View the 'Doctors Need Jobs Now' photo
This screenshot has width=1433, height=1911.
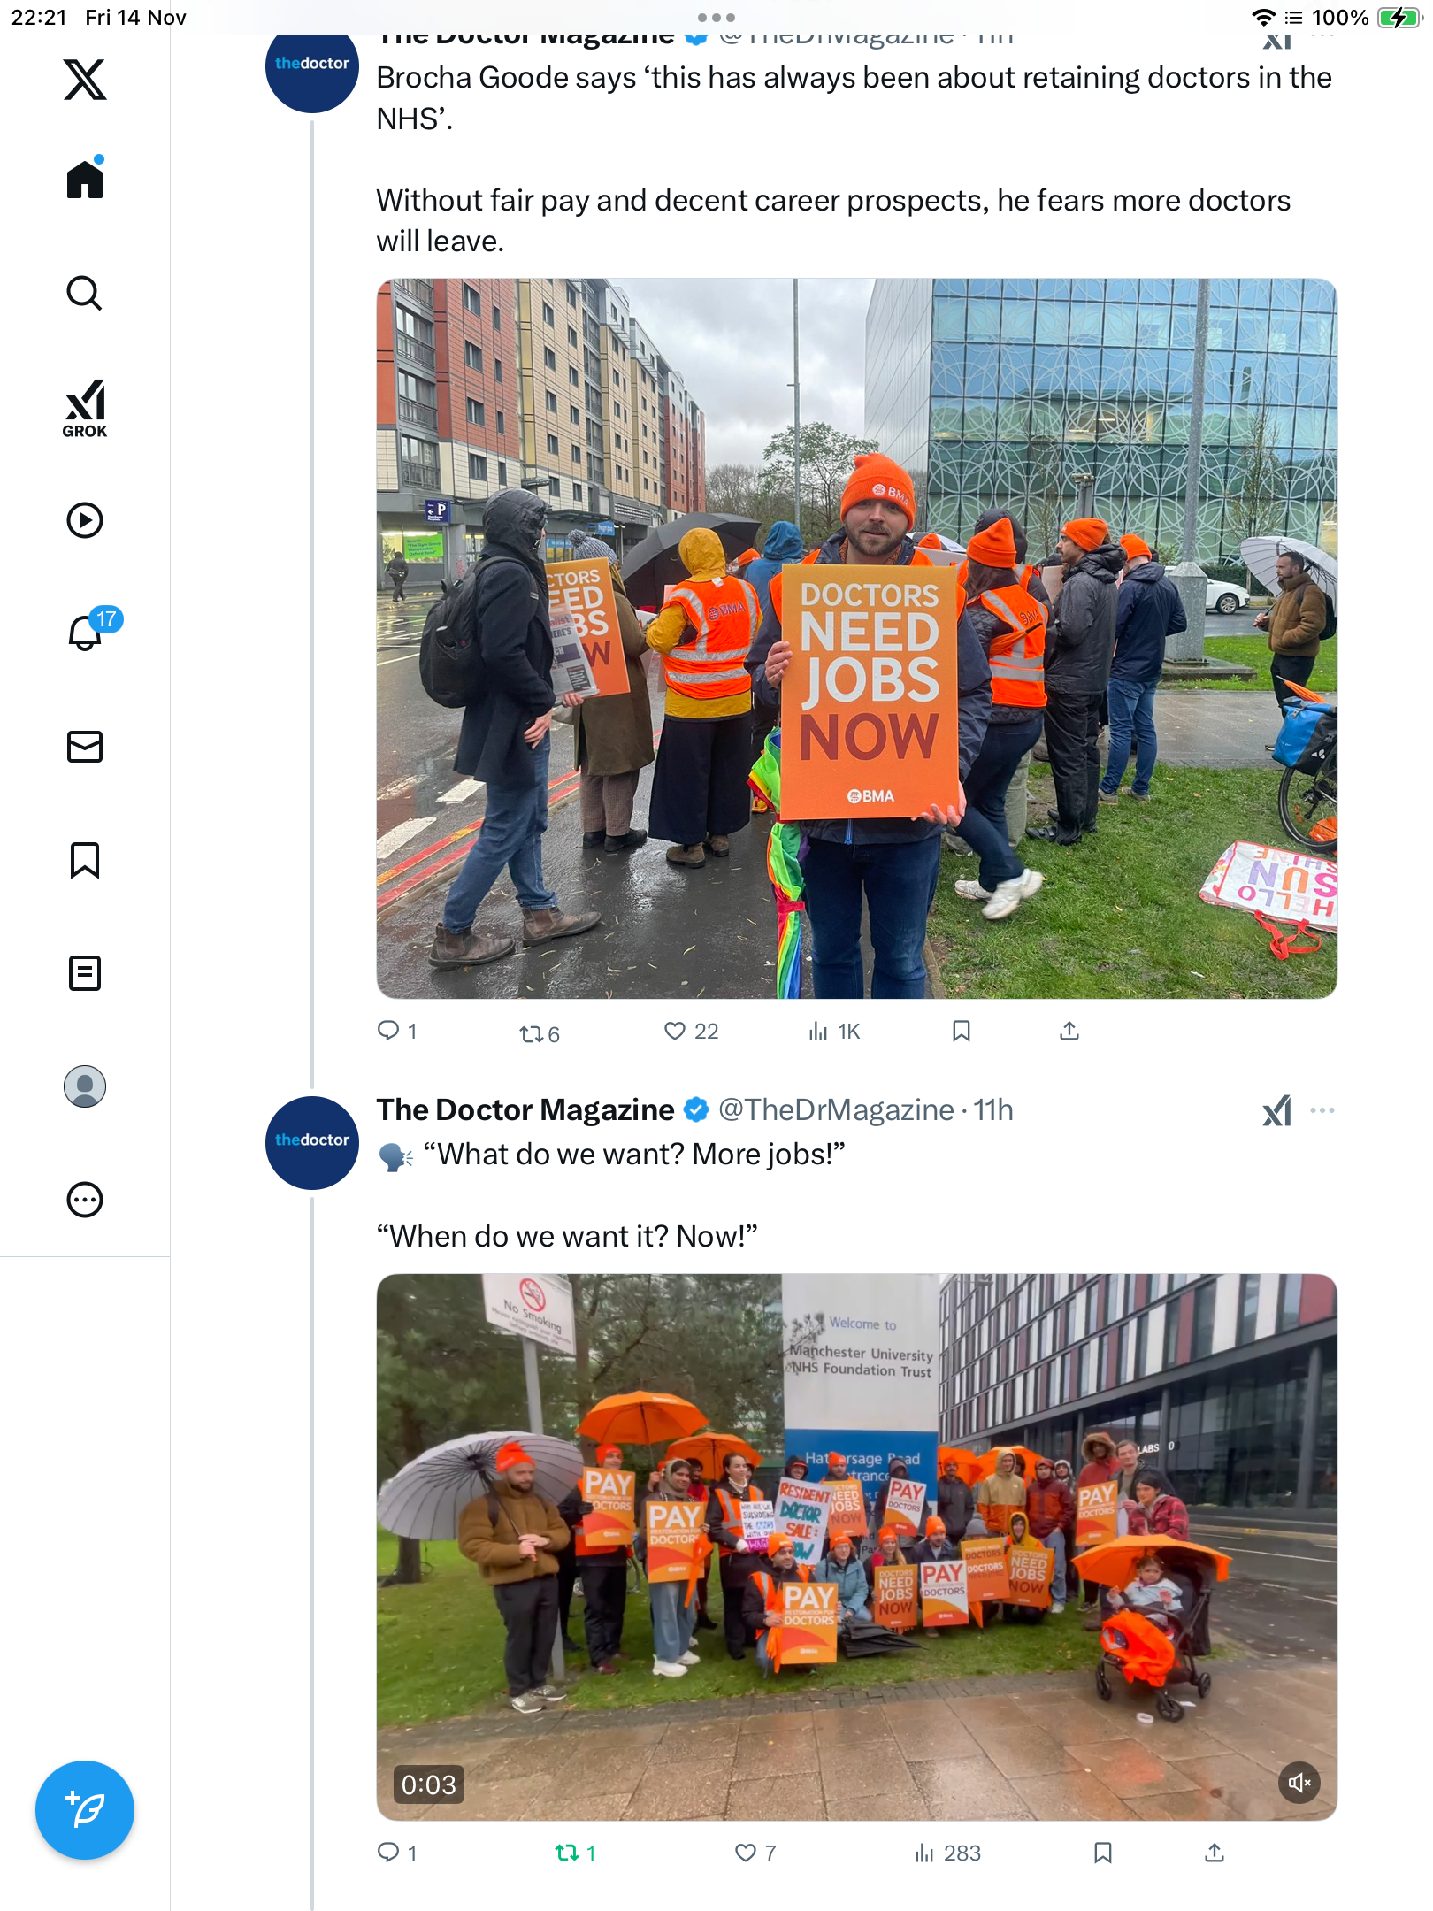tap(856, 639)
